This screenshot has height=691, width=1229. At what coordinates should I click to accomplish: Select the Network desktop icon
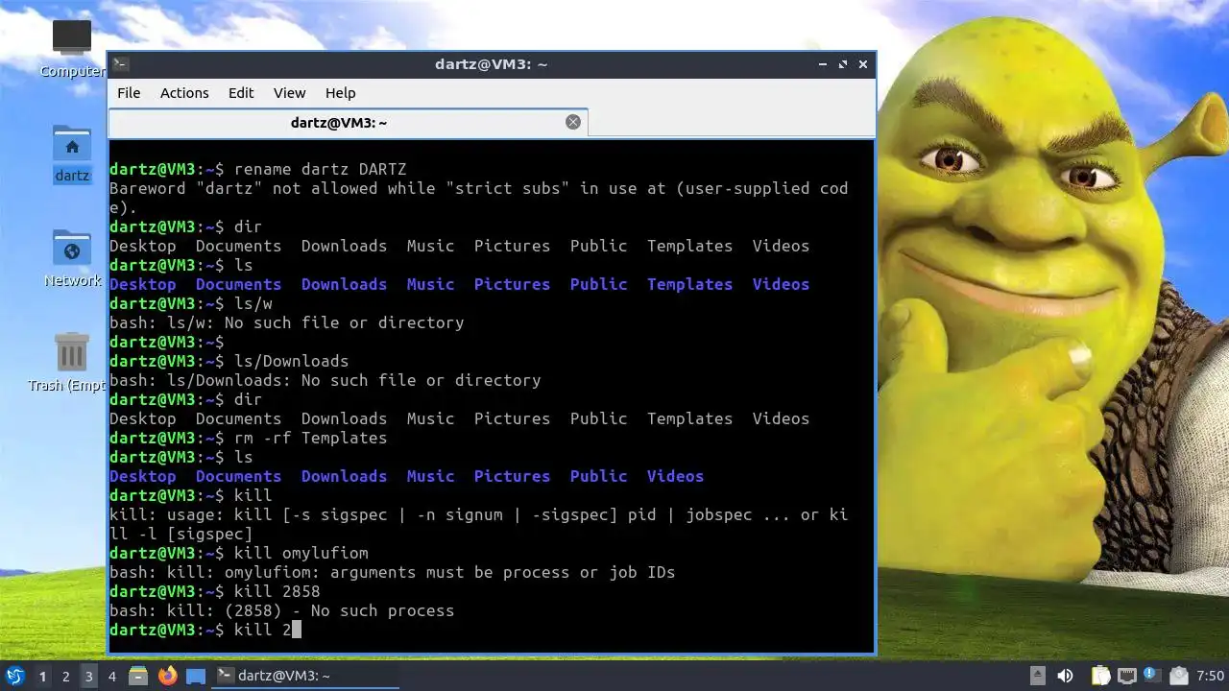72,259
